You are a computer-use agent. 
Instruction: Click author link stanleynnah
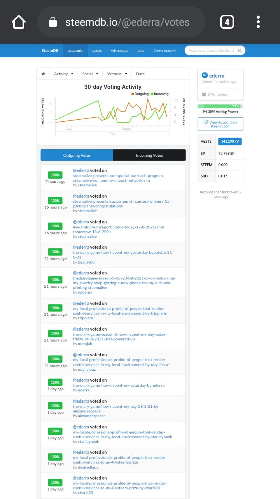[89, 442]
